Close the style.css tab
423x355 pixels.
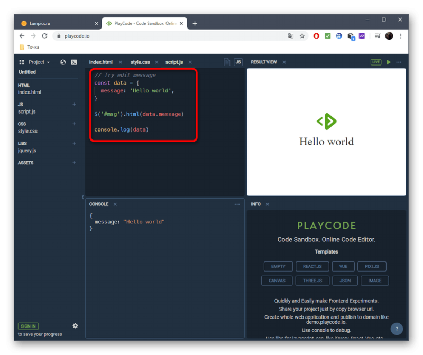point(157,62)
